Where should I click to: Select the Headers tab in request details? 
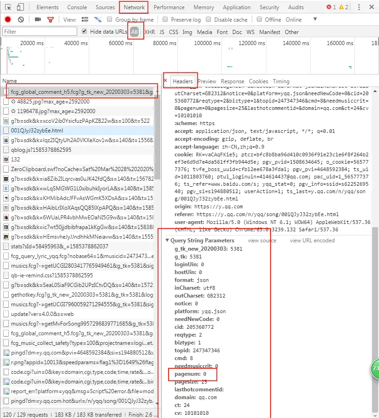182,81
